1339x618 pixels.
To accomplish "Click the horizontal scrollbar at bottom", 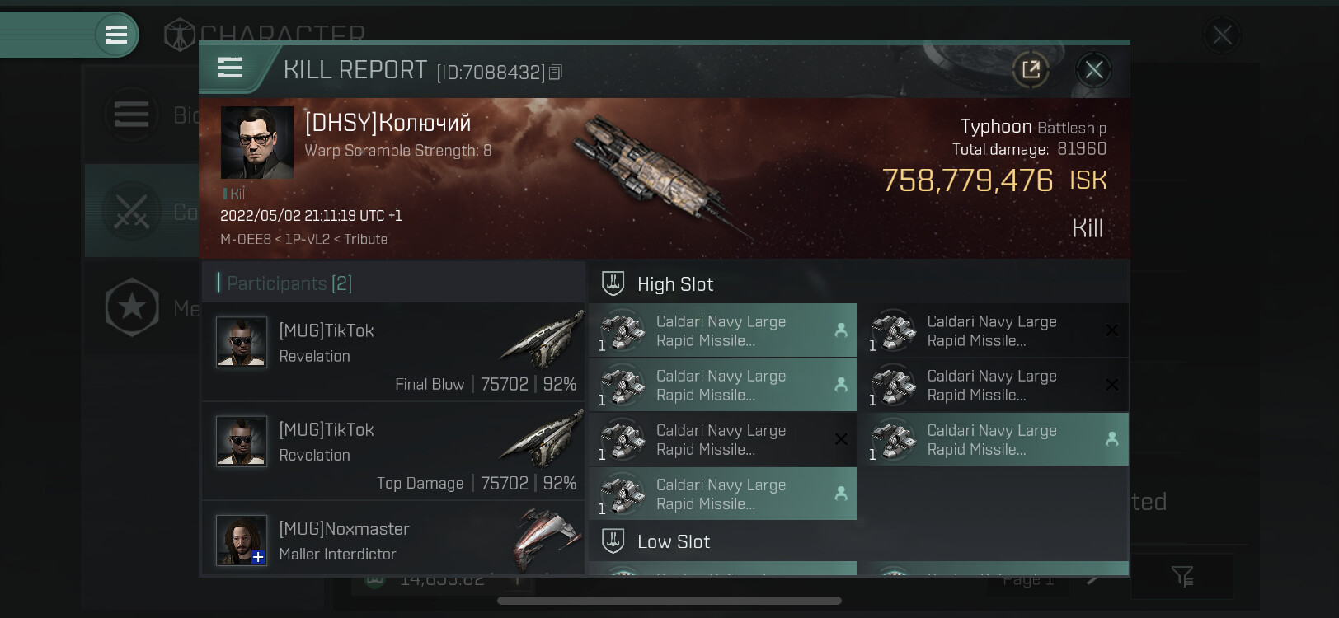I will [x=669, y=601].
